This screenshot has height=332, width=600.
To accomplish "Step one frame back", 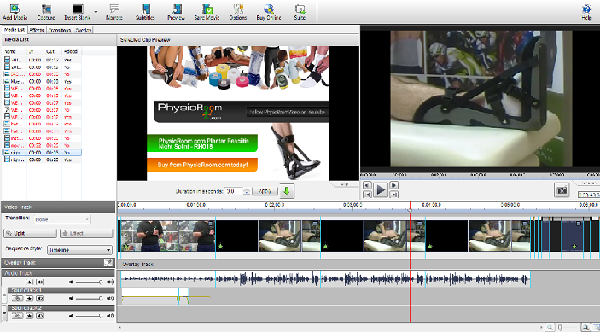I will click(x=367, y=185).
